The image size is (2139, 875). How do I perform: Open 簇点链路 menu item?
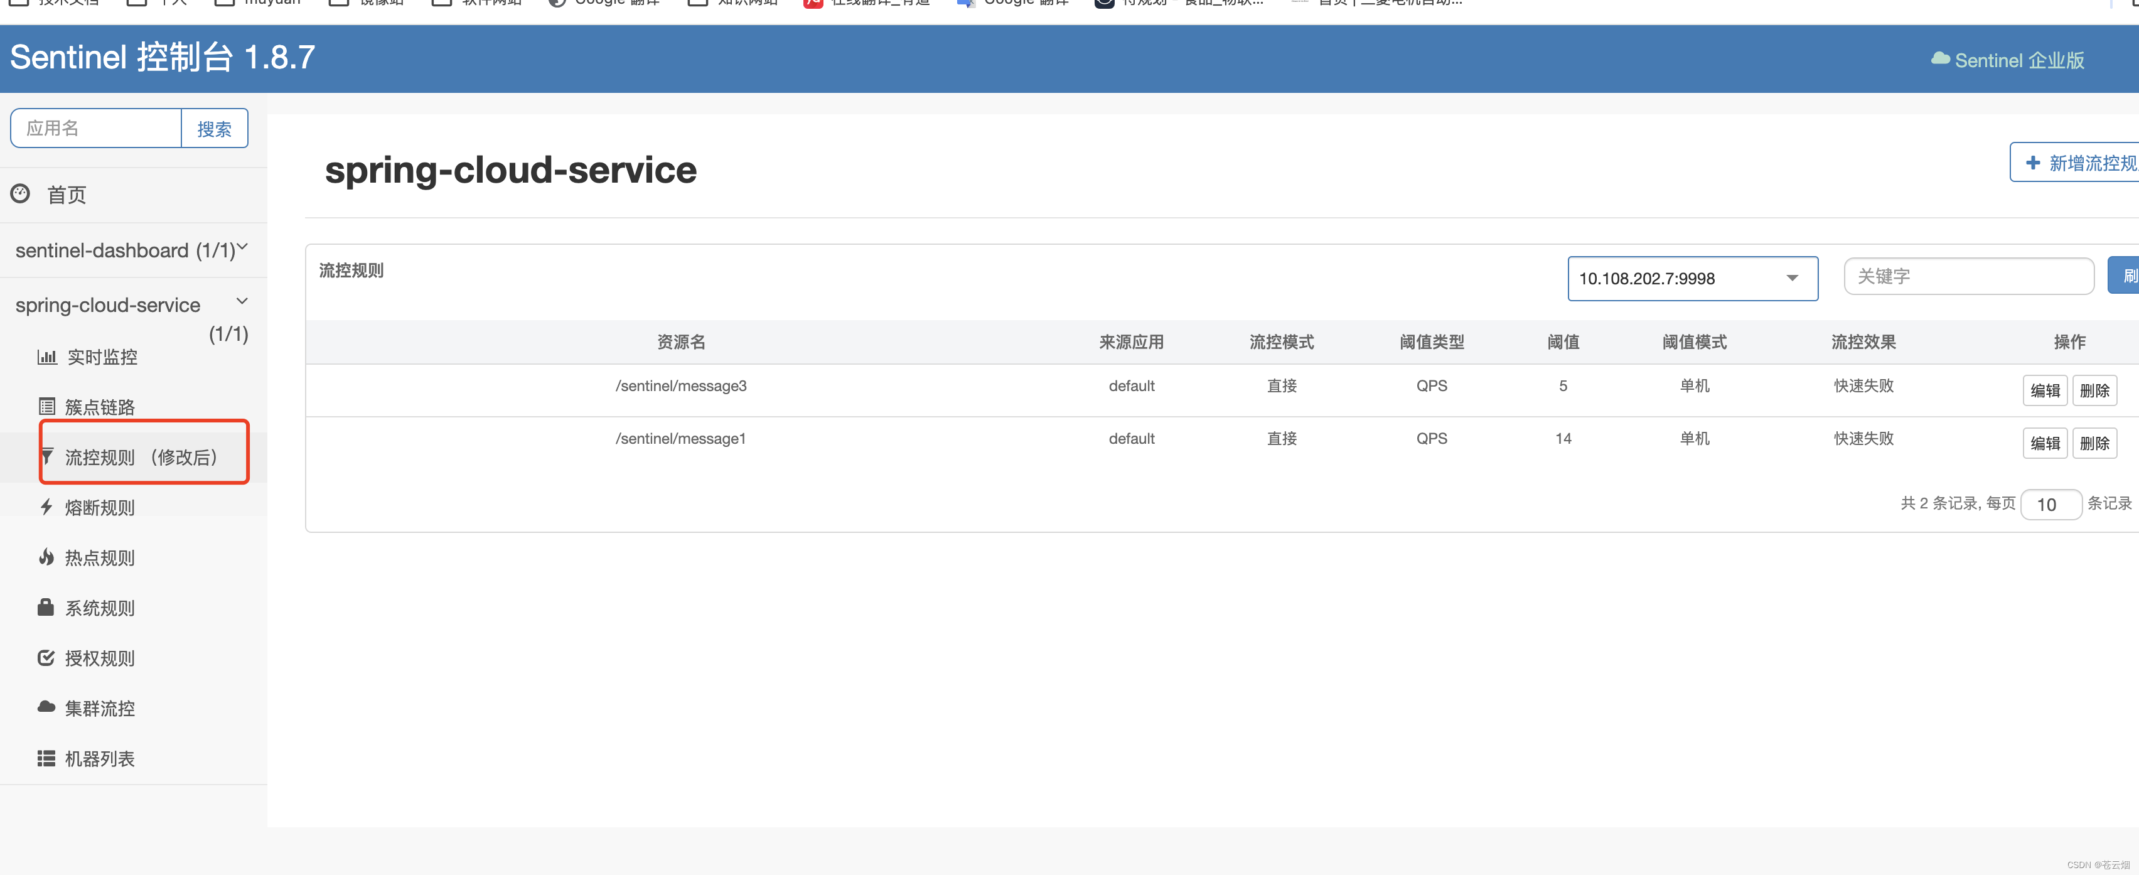click(x=100, y=407)
